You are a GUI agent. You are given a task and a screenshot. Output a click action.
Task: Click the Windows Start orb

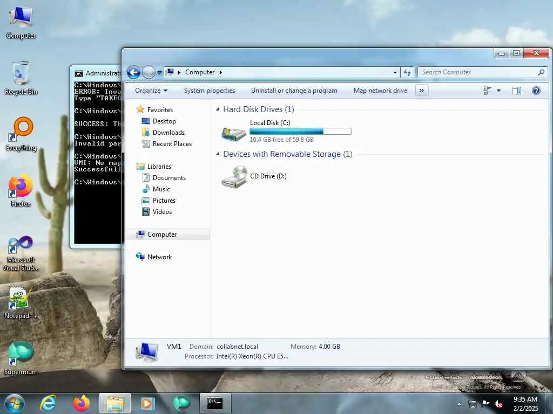[15, 403]
